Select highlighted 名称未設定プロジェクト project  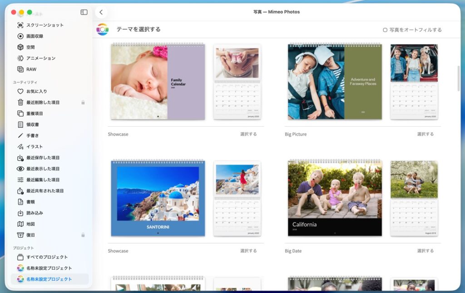[x=49, y=279]
